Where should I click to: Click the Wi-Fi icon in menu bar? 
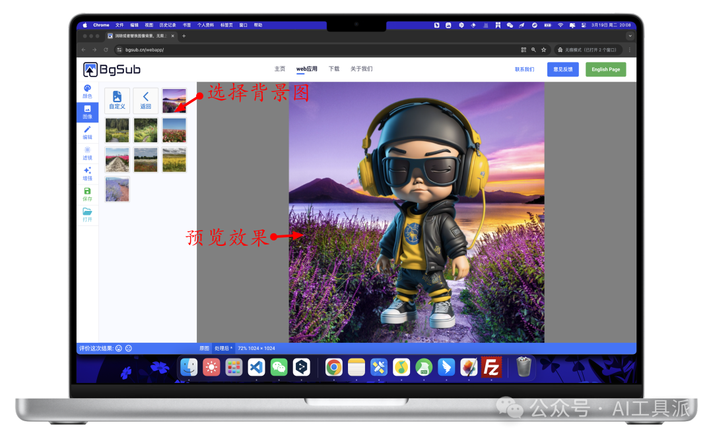(560, 25)
